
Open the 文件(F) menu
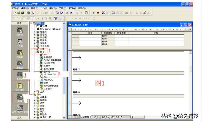(15, 8)
